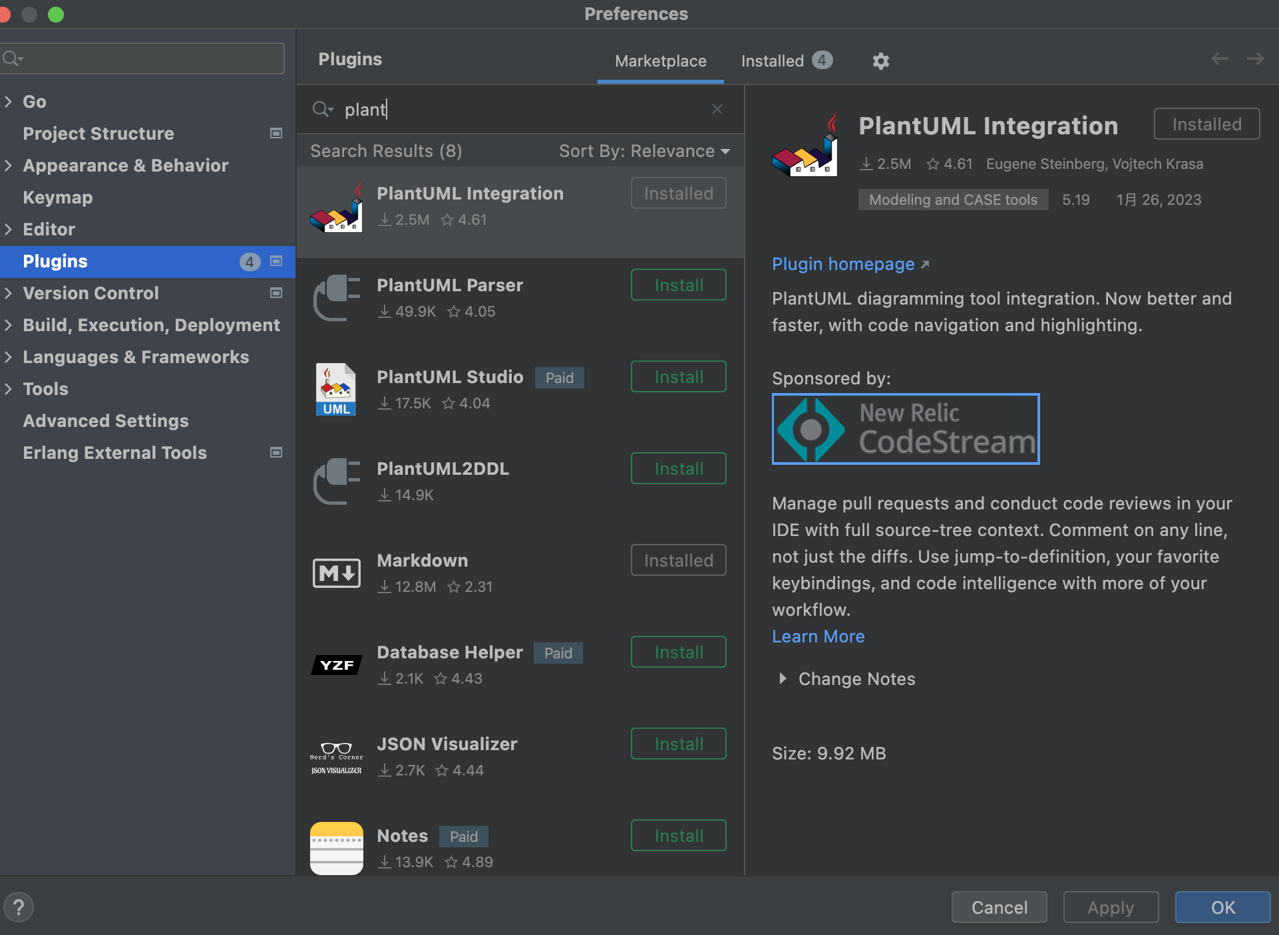Select the Markdown plugin title
This screenshot has width=1279, height=935.
point(422,561)
